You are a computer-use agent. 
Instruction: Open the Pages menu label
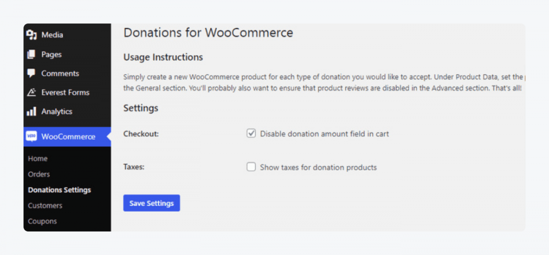click(x=51, y=54)
